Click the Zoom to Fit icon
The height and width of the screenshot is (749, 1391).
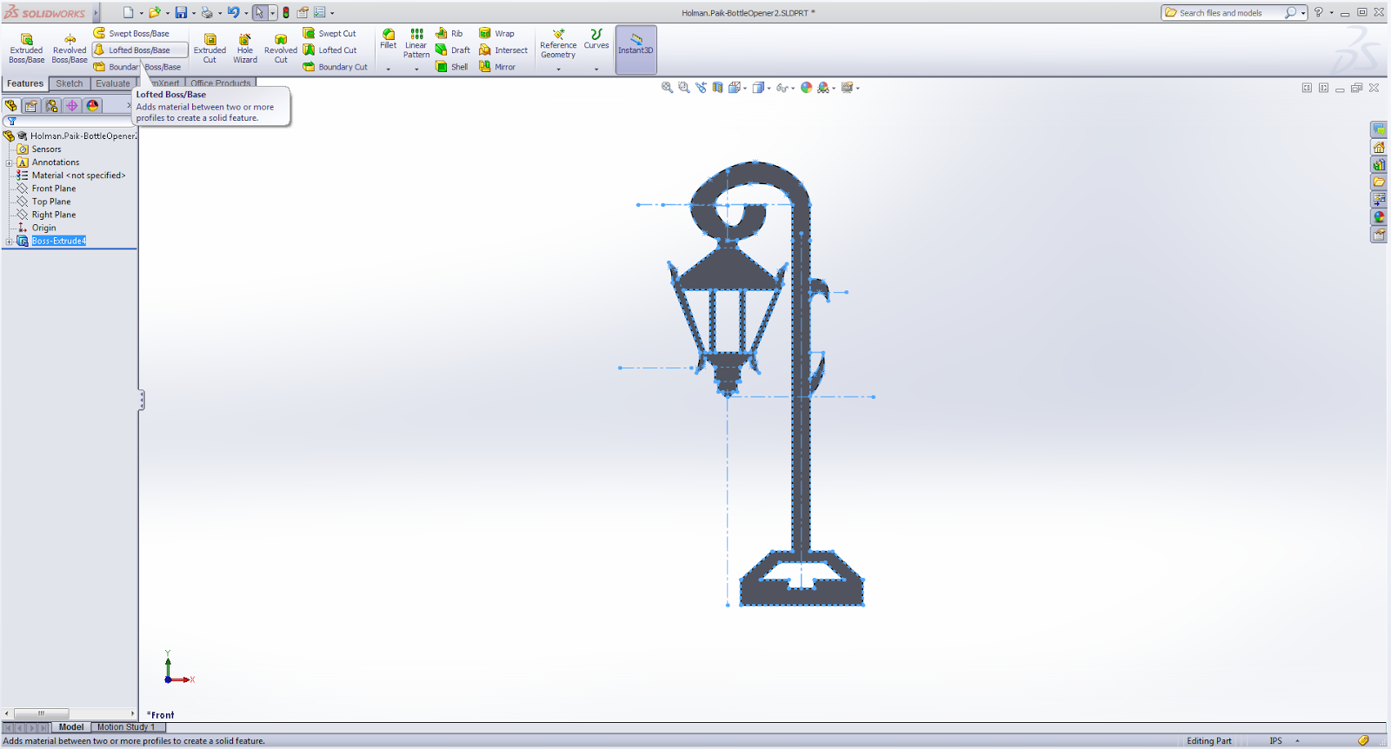(667, 88)
